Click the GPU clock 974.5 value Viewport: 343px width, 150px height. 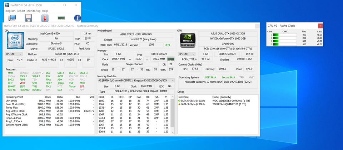click(195, 69)
